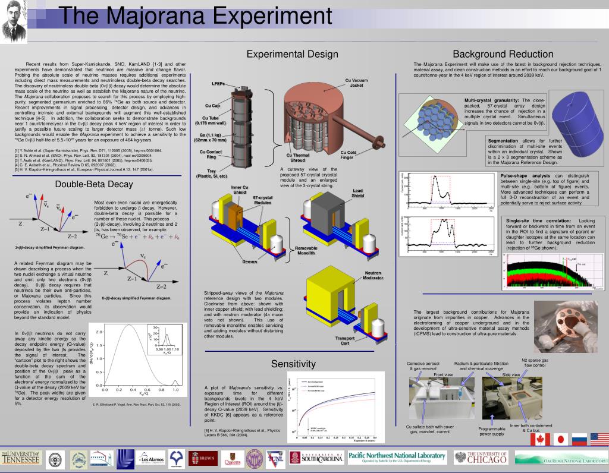Open the TUNL logo

[x=275, y=458]
